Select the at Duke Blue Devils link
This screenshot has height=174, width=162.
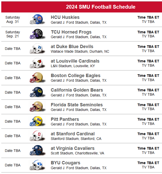[x=72, y=47]
